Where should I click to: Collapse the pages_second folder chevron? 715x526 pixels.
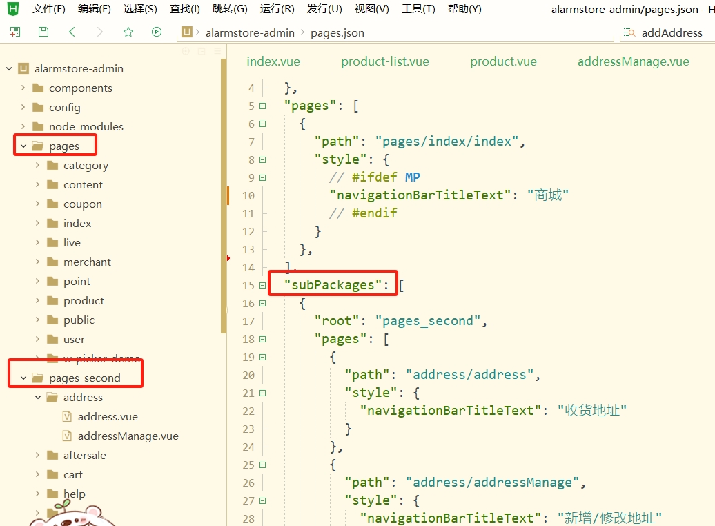pos(23,378)
